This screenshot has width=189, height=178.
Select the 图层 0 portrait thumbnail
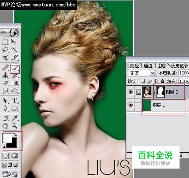point(147,92)
